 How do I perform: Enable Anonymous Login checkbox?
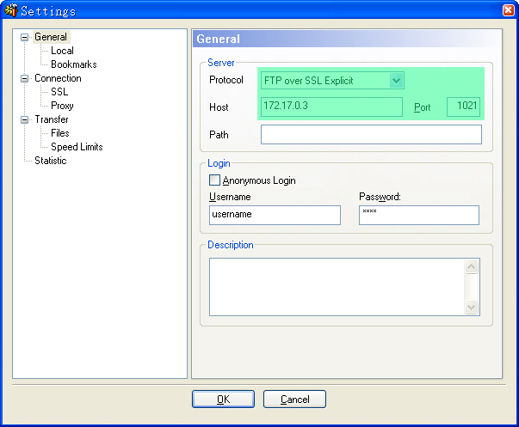[x=214, y=180]
